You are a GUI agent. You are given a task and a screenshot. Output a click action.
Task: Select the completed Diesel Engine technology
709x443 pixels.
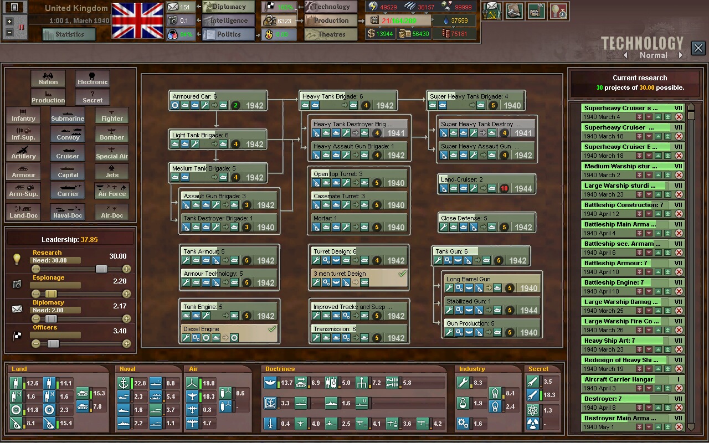pyautogui.click(x=229, y=333)
